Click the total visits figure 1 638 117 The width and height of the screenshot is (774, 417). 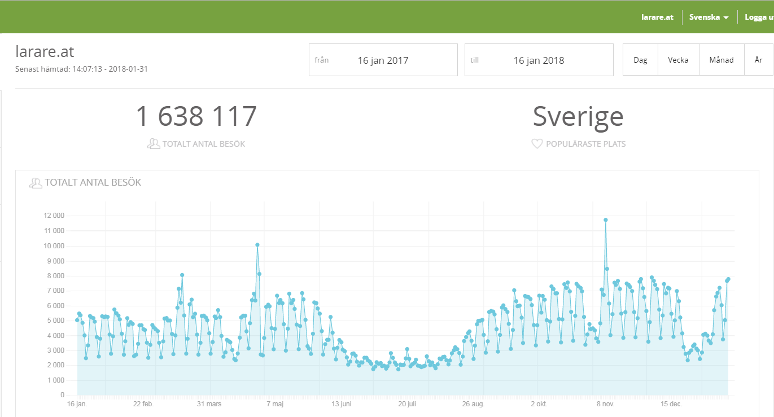196,116
